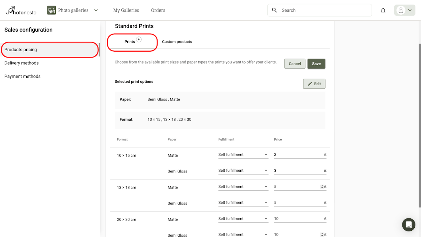Increase 13x18 Matte price with the stepper

[x=322, y=185]
